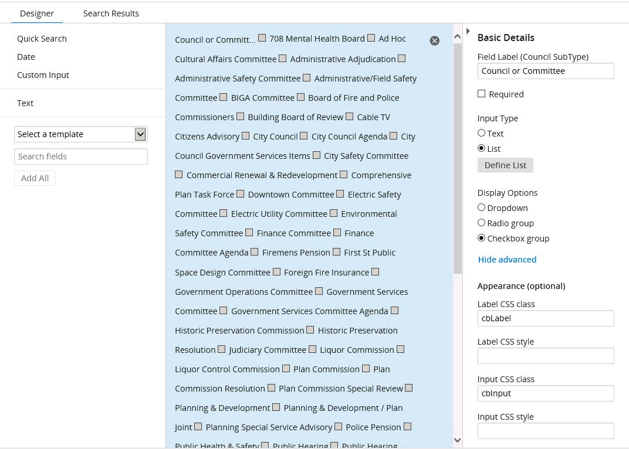
Task: Select the Text item in left list
Action: click(x=25, y=103)
